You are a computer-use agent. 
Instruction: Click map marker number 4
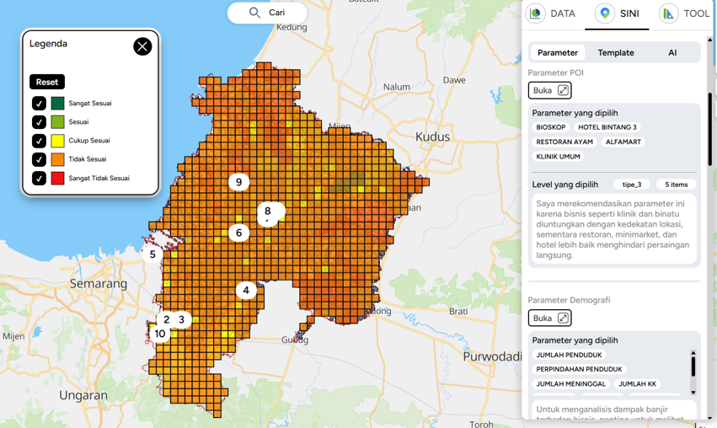tap(246, 291)
